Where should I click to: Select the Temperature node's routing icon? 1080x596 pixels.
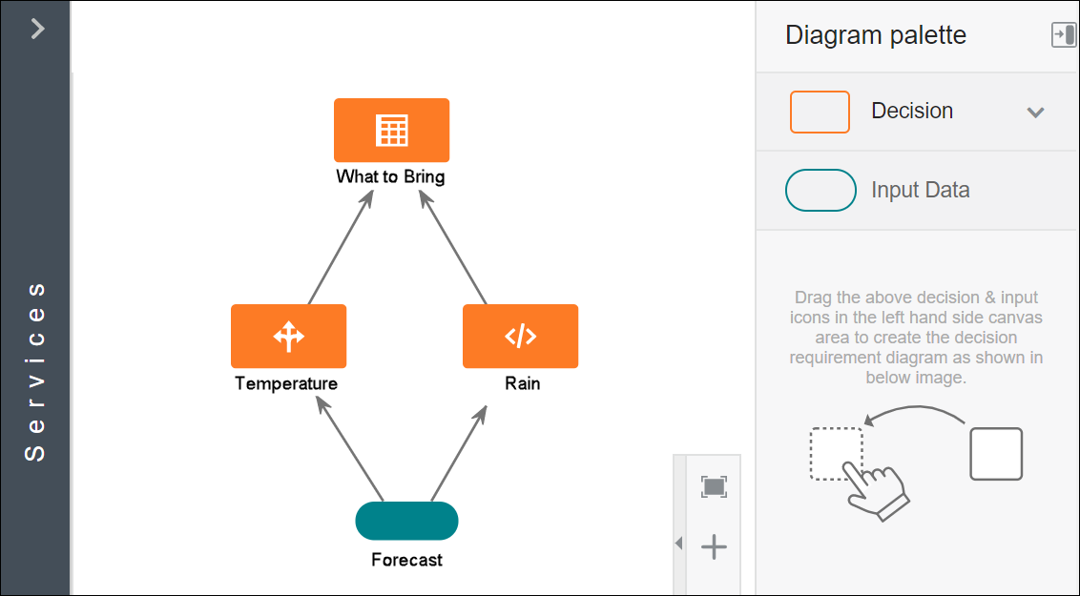coord(288,336)
